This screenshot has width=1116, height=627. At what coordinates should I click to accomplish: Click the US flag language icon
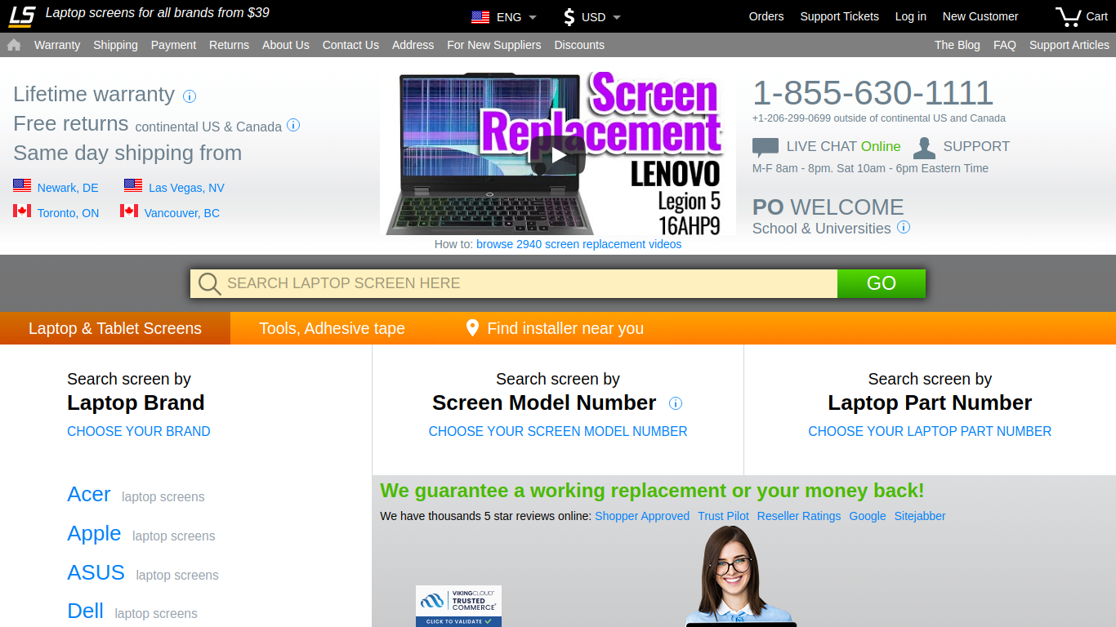pos(480,17)
